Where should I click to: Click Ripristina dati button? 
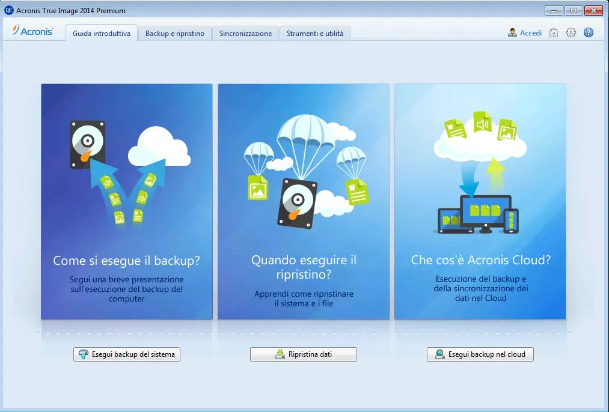(x=304, y=354)
